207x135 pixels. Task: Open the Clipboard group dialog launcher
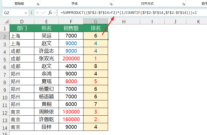click(38, 4)
